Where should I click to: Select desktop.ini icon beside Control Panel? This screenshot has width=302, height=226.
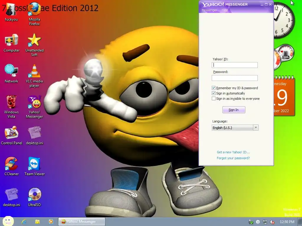pyautogui.click(x=35, y=135)
